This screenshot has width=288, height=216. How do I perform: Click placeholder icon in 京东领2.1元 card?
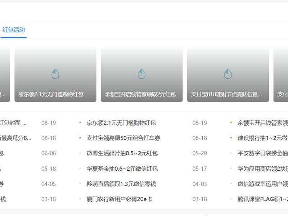coord(55,74)
